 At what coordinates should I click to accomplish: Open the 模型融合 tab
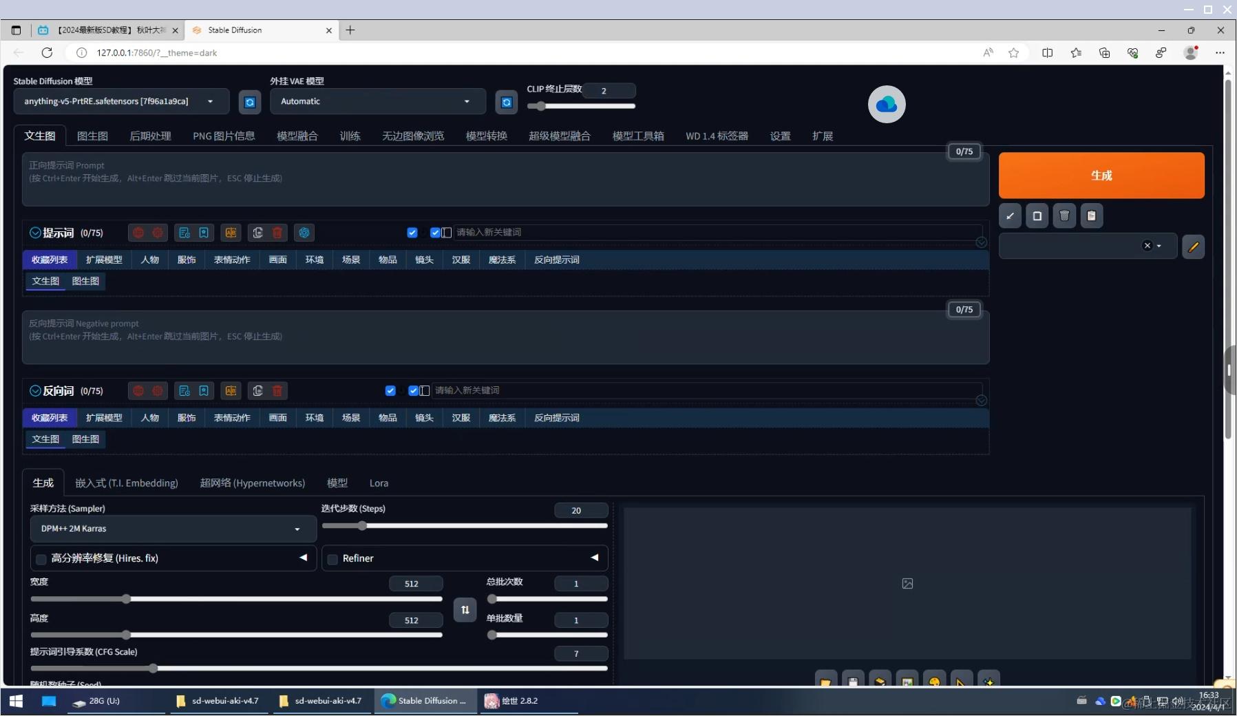pyautogui.click(x=297, y=136)
